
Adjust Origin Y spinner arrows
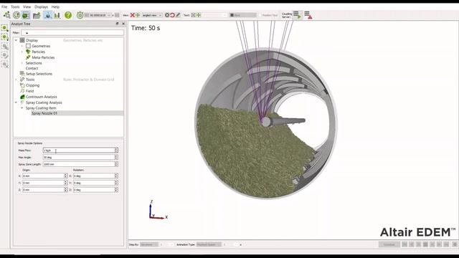(65, 183)
